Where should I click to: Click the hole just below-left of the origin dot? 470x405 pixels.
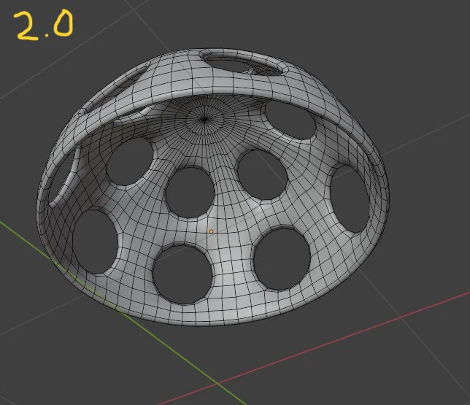[183, 274]
